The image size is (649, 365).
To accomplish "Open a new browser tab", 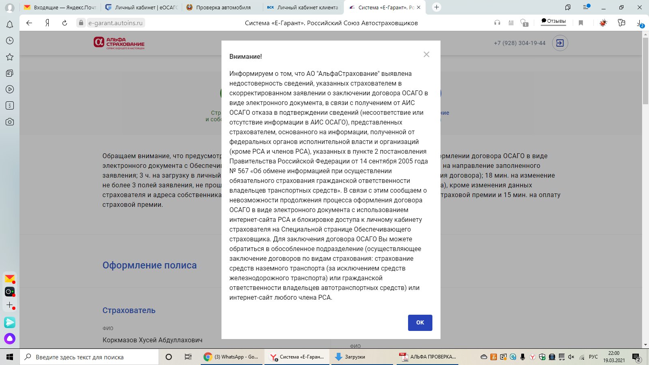I will pyautogui.click(x=436, y=7).
